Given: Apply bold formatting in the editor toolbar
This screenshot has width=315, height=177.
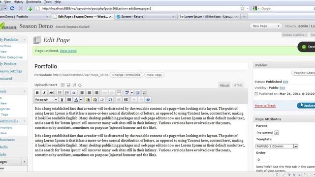Looking at the screenshot, I should (37, 92).
